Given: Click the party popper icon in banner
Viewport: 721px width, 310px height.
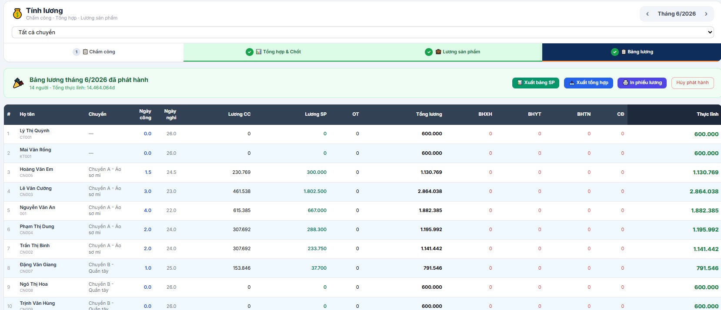Looking at the screenshot, I should 18,83.
